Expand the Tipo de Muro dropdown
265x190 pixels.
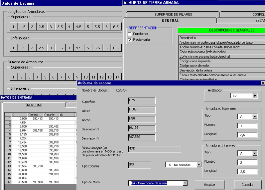click(x=185, y=183)
